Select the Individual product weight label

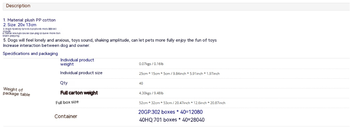pos(77,62)
